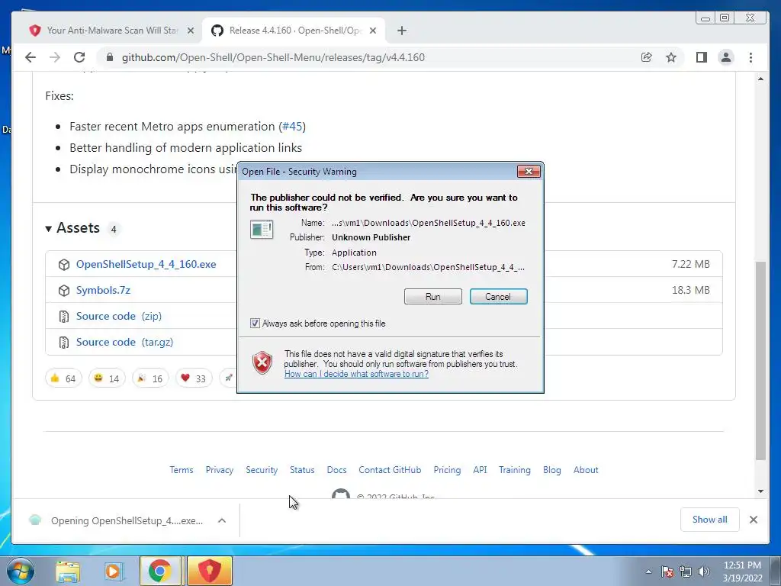Open Contact GitHub footer link
Image resolution: width=781 pixels, height=586 pixels.
point(390,470)
